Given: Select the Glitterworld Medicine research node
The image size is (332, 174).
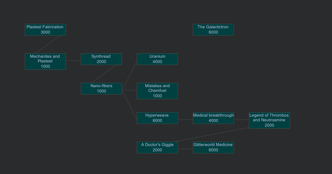Looking at the screenshot, I should click(x=213, y=148).
